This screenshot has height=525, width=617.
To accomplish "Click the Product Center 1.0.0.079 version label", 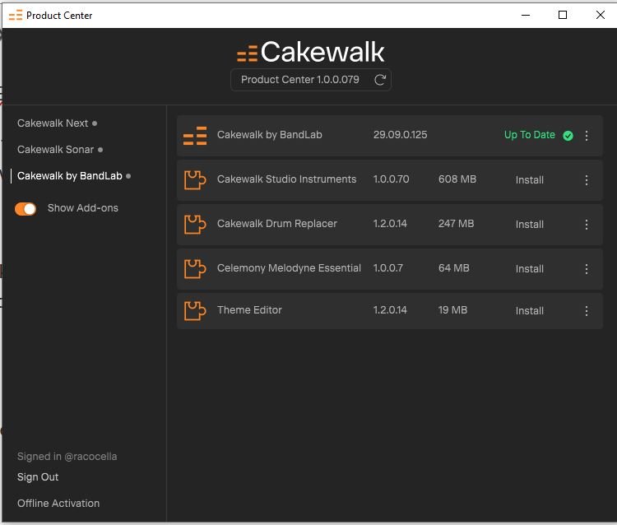I will pyautogui.click(x=299, y=80).
